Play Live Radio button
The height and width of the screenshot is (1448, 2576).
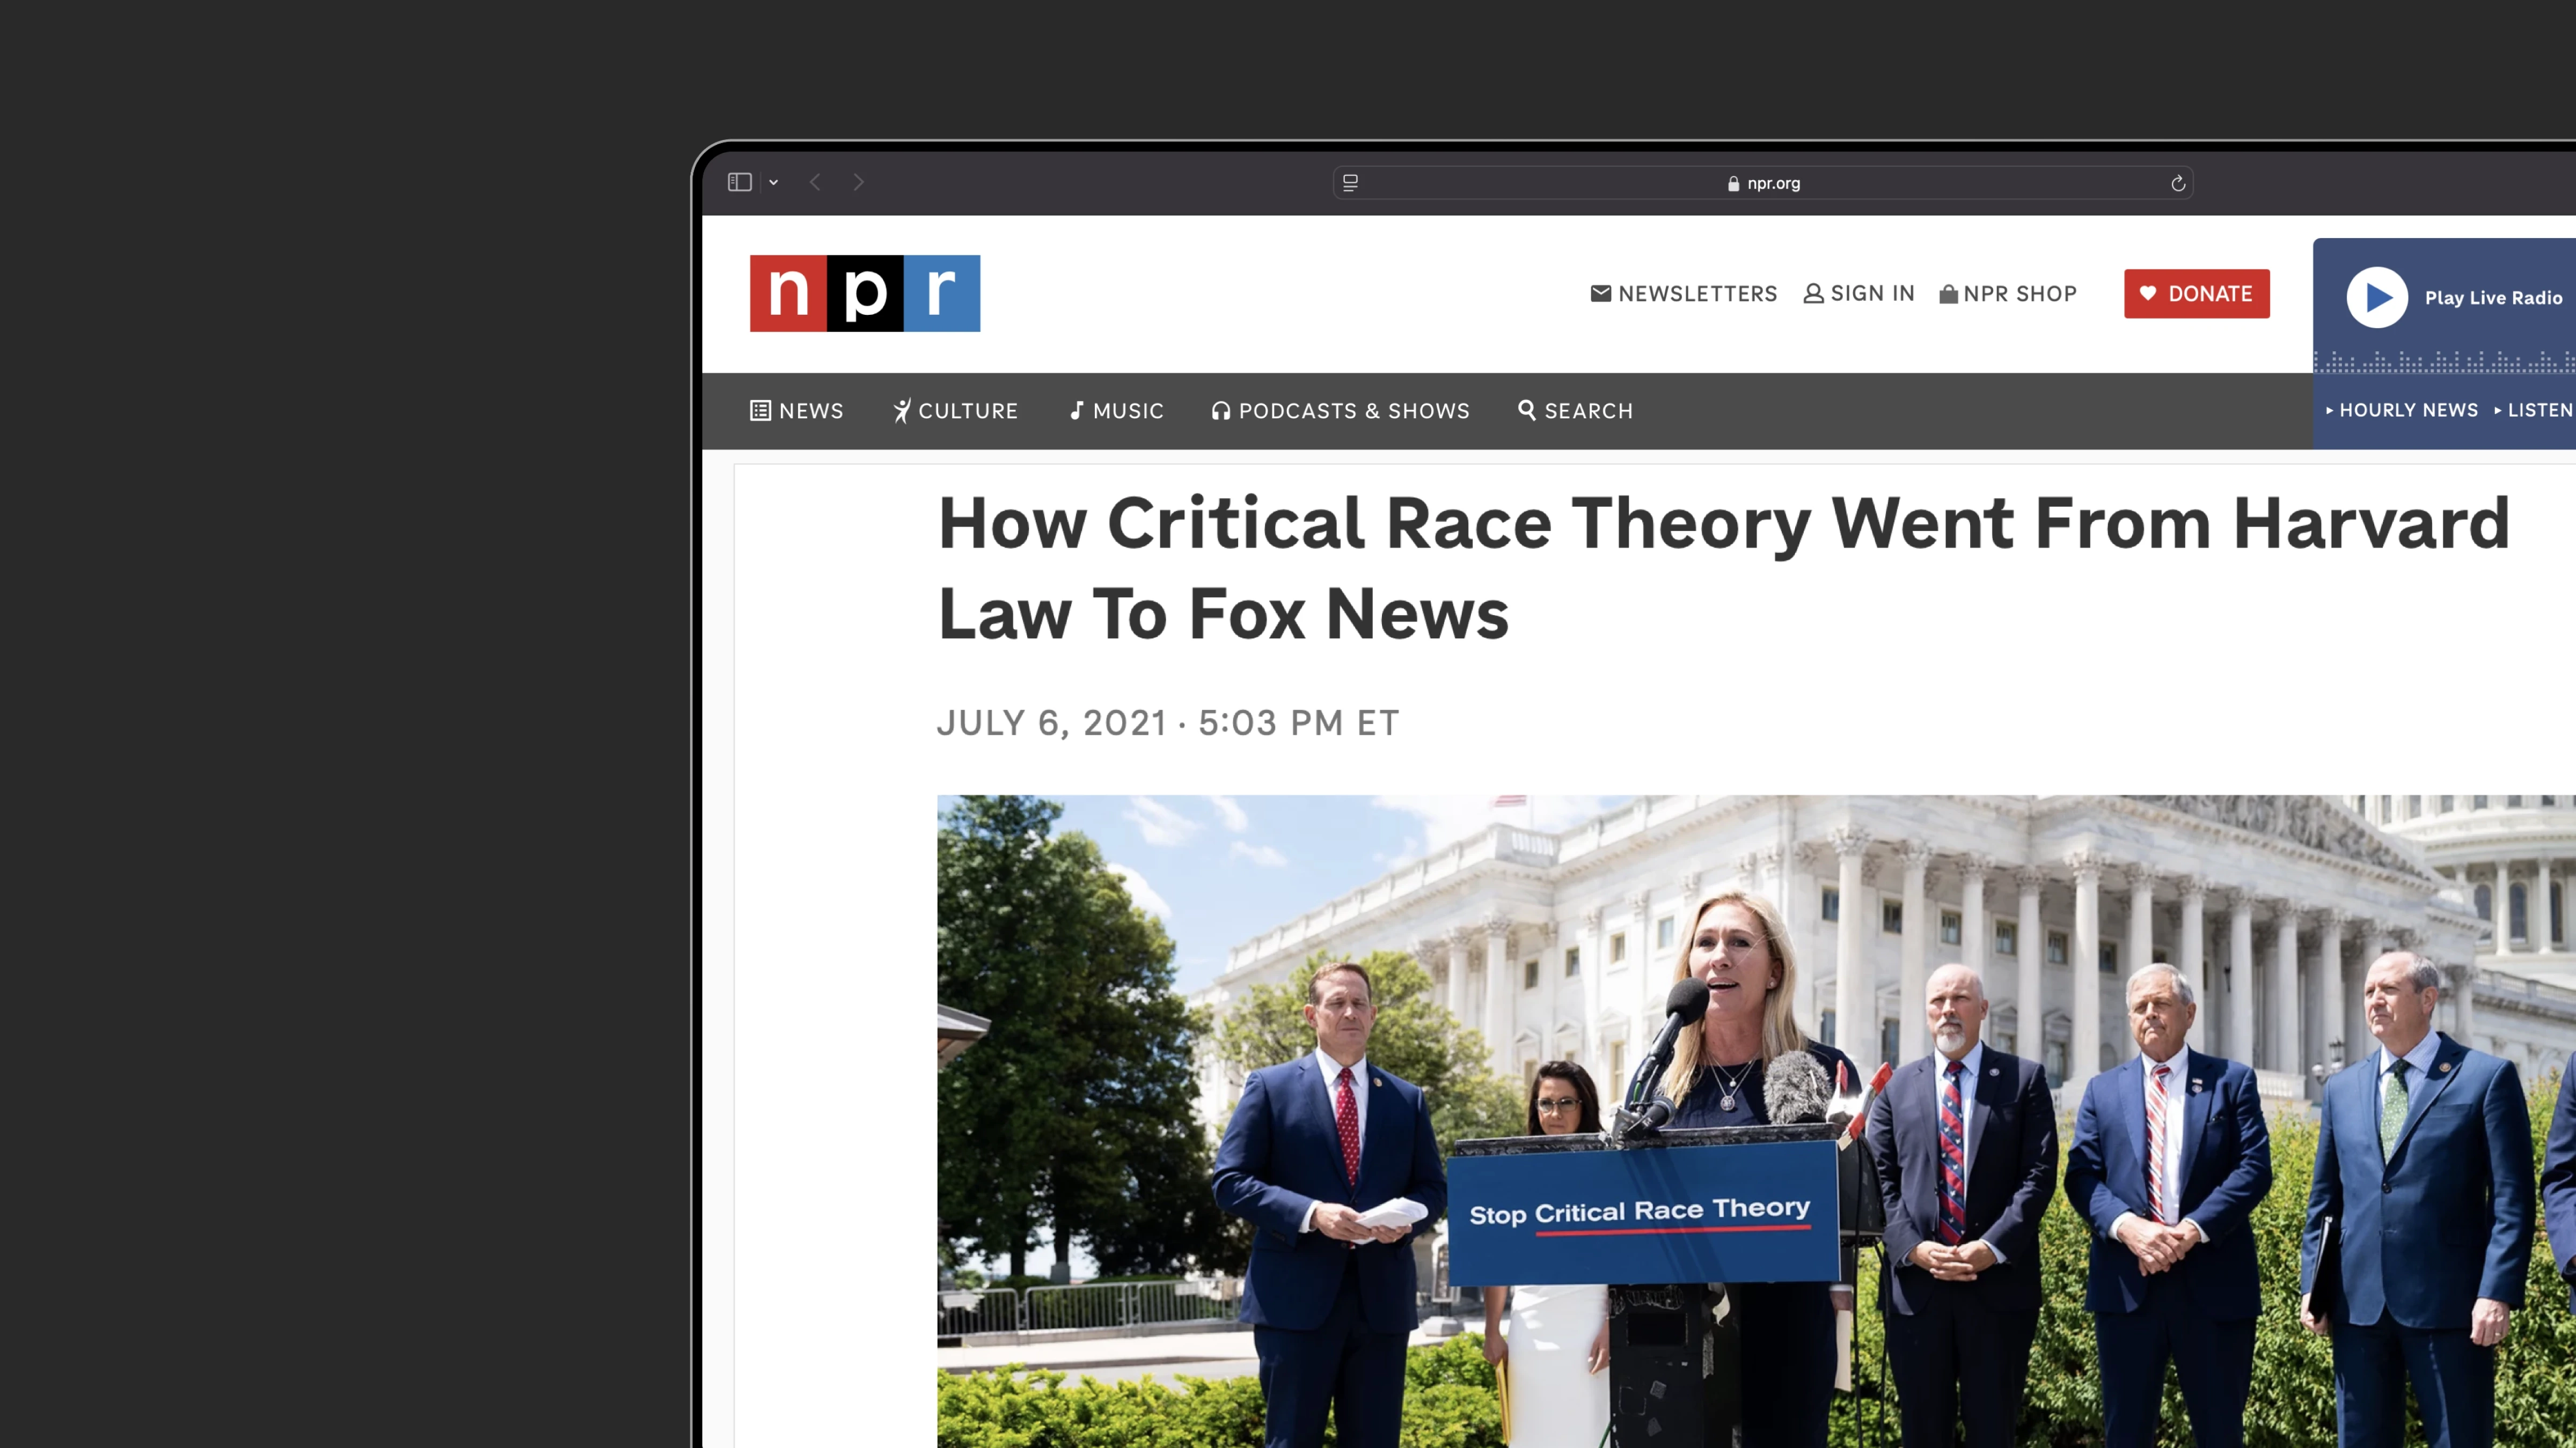pos(2376,297)
